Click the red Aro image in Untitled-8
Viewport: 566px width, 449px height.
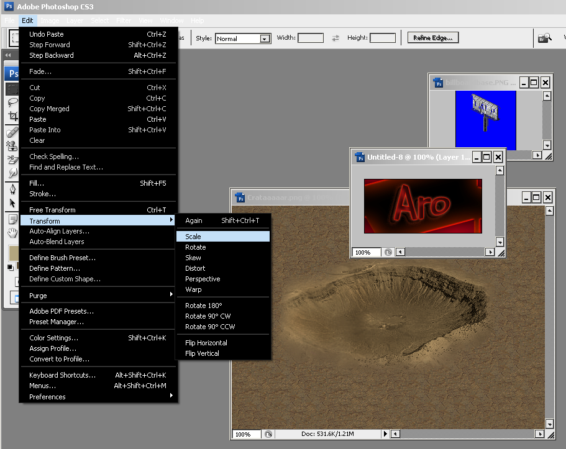(423, 206)
